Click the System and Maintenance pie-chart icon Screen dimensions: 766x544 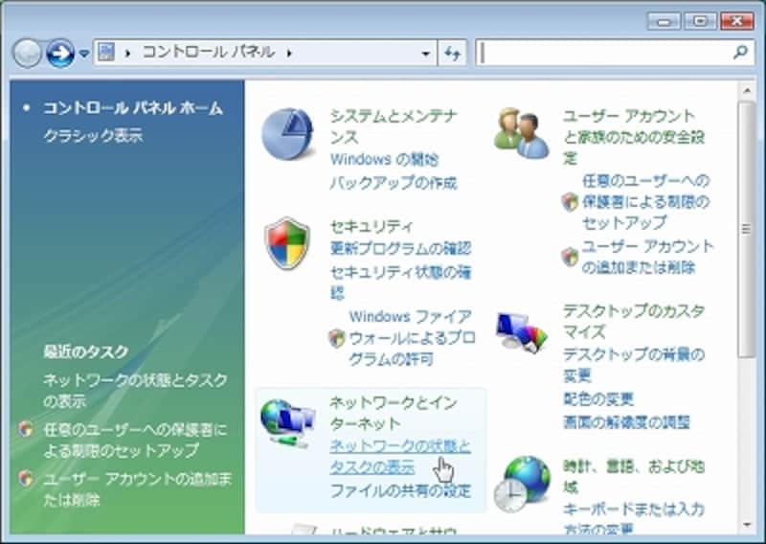pyautogui.click(x=287, y=133)
